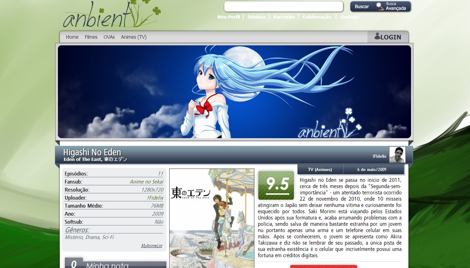Click the 9.5 rating score badge

276,185
